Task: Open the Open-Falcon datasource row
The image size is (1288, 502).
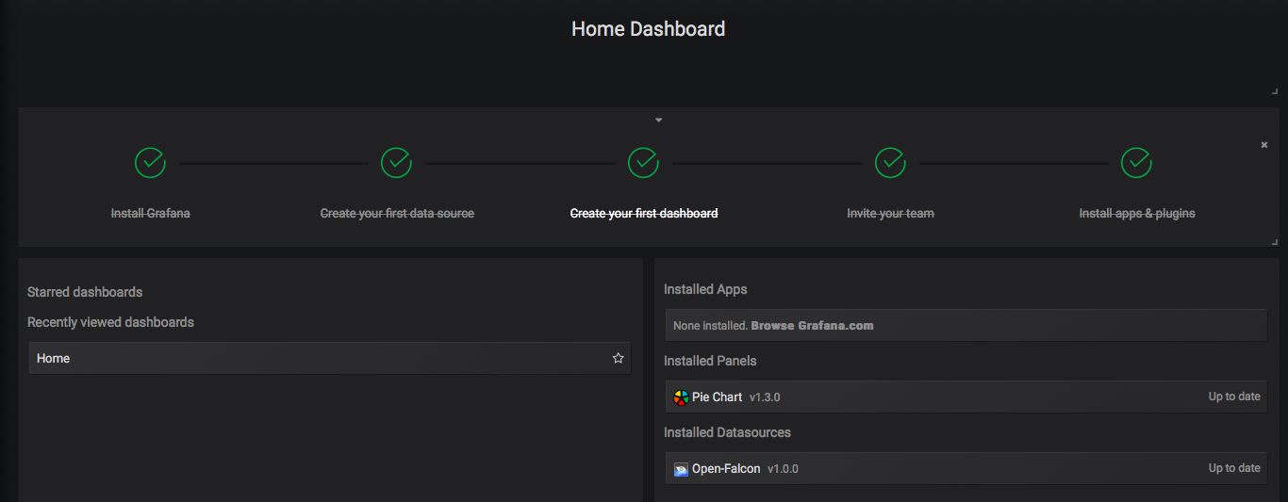Action: (x=966, y=469)
